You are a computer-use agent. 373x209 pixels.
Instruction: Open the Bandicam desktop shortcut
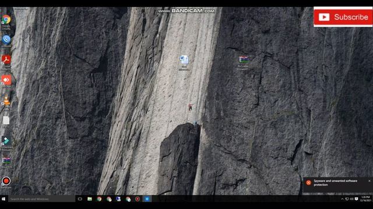coord(6,181)
